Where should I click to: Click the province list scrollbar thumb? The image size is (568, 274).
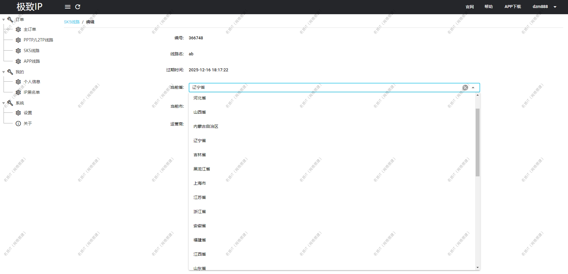pyautogui.click(x=477, y=142)
